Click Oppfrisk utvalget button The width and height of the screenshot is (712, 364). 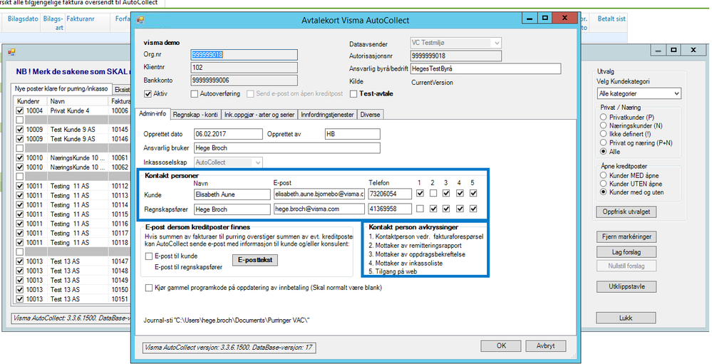[x=626, y=212]
